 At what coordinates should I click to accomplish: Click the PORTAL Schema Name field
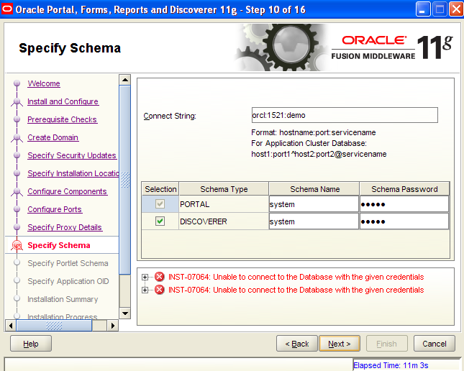[314, 204]
